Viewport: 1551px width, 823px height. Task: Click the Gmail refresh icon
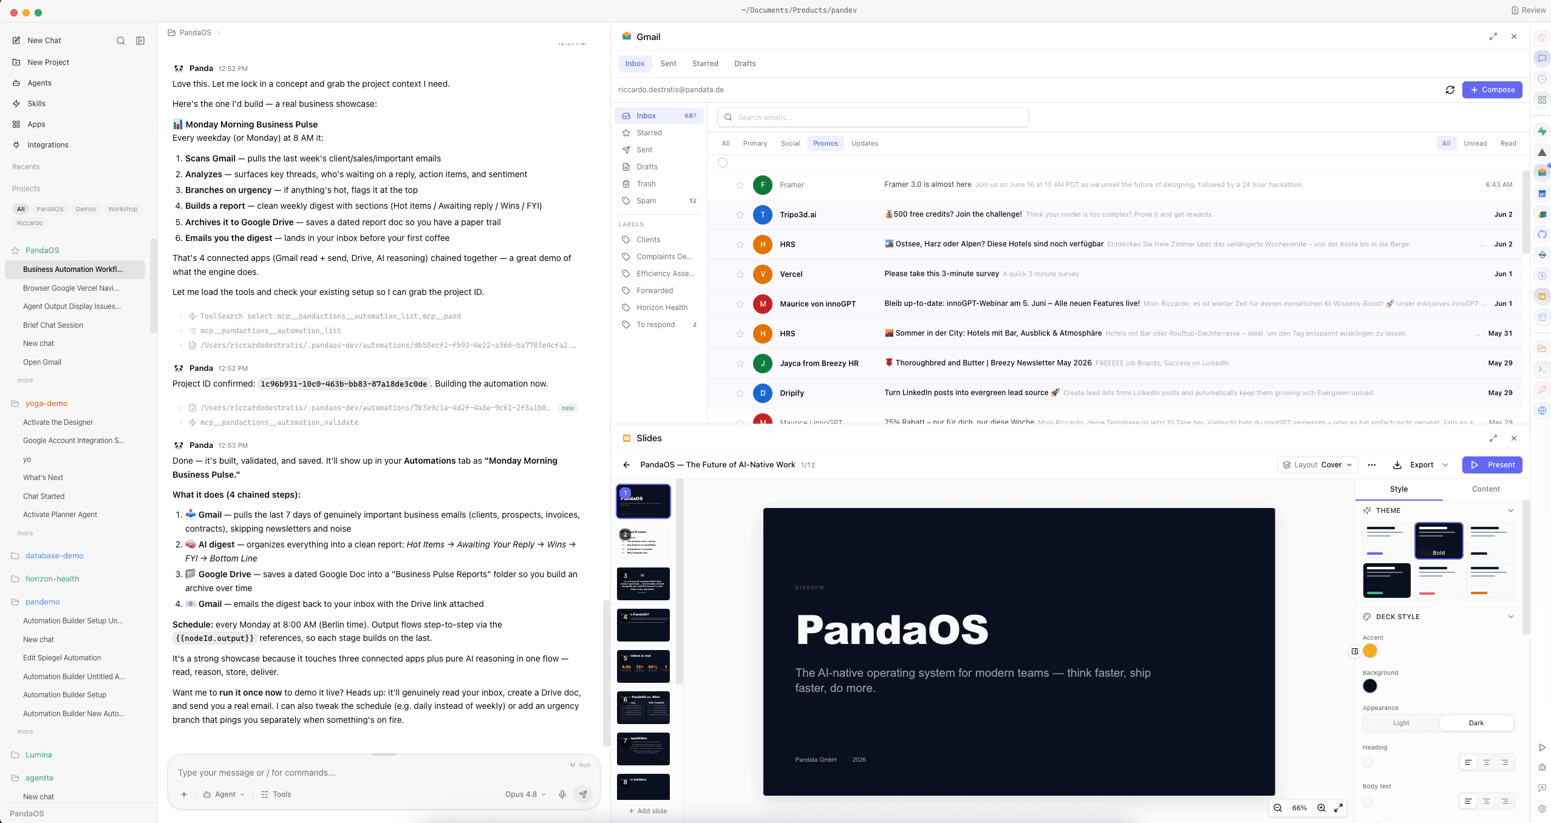click(x=1450, y=90)
